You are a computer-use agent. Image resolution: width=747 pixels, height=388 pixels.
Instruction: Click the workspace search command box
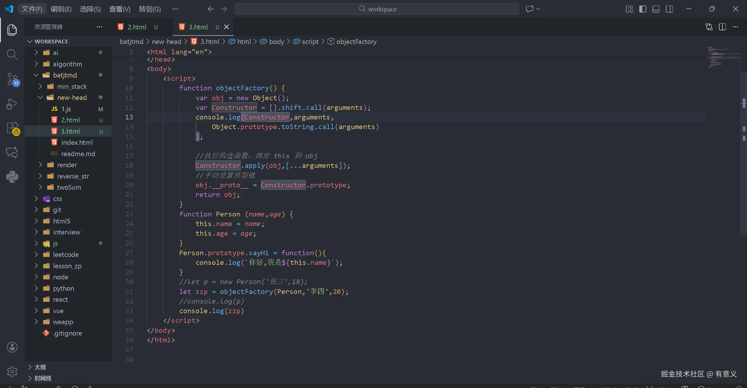pyautogui.click(x=377, y=9)
